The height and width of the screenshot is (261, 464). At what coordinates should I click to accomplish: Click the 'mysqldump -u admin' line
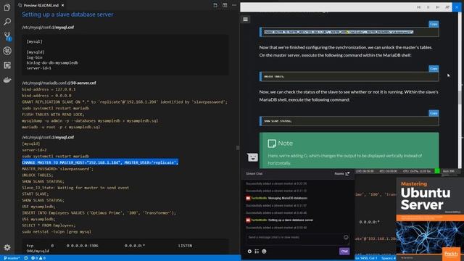pos(90,121)
